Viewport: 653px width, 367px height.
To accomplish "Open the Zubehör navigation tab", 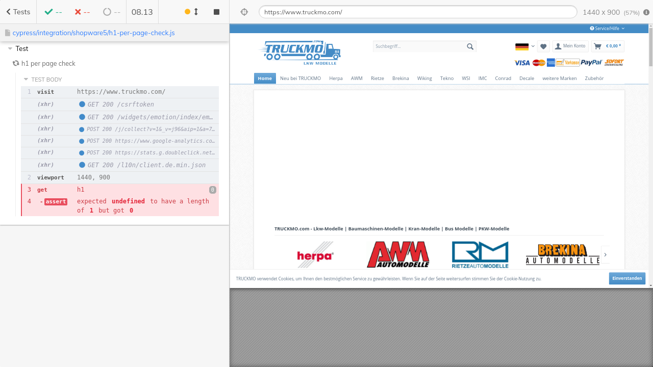I will point(594,78).
